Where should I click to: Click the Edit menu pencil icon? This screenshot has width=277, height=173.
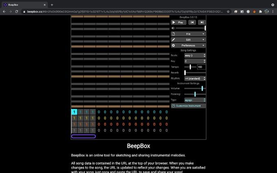[x=173, y=39]
